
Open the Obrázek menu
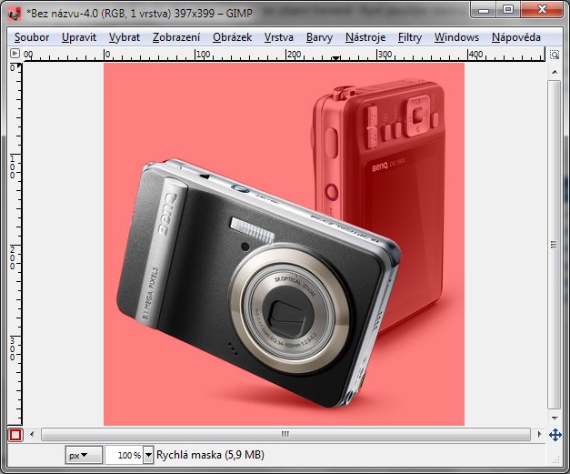[233, 37]
